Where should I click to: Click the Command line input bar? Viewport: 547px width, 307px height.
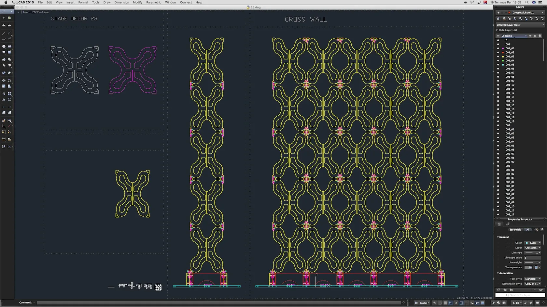pos(219,303)
